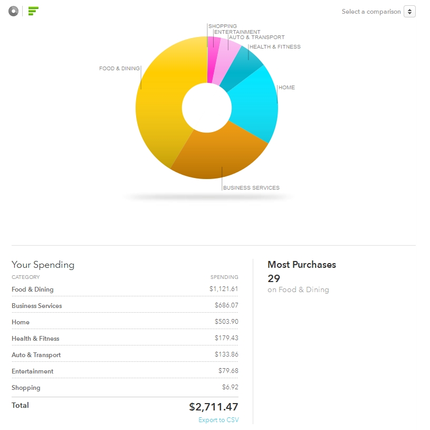
Task: Click the 'on Food & Dining' caption
Action: pyautogui.click(x=299, y=289)
